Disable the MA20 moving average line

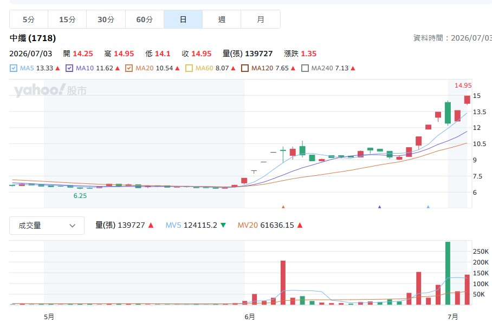(x=128, y=68)
